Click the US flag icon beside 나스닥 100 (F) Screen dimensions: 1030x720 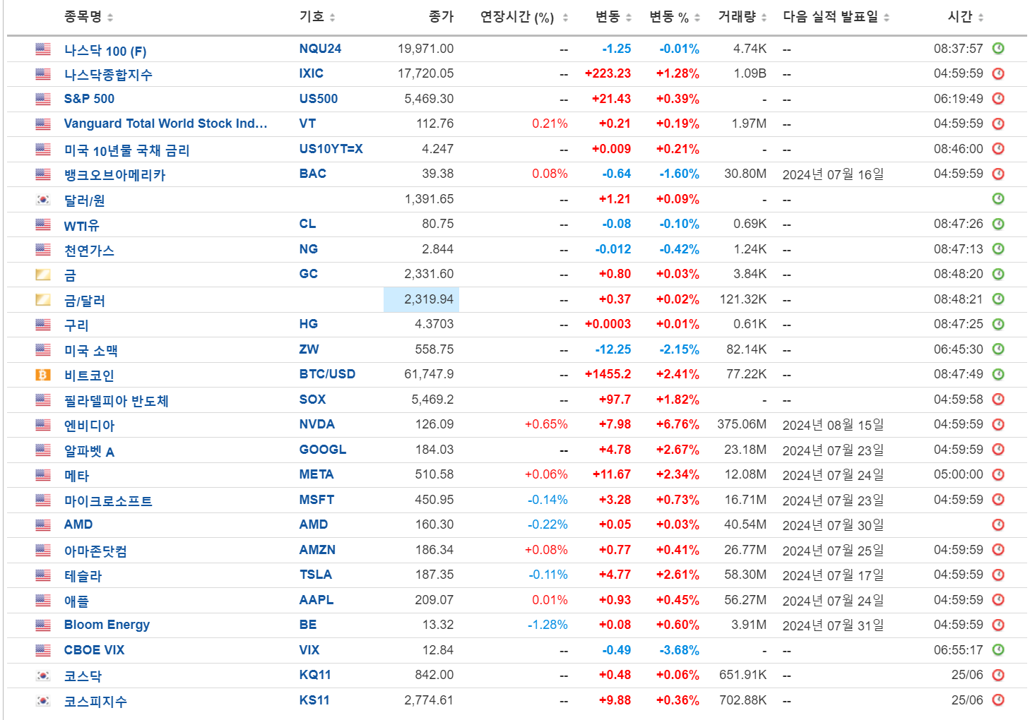tap(43, 49)
